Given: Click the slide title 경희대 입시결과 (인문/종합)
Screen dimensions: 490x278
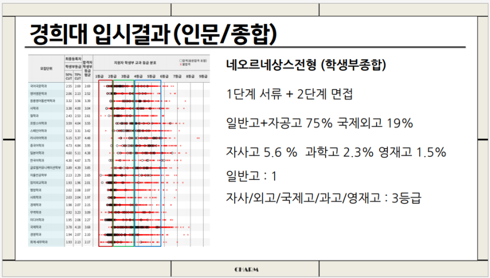Looking at the screenshot, I should [x=153, y=34].
